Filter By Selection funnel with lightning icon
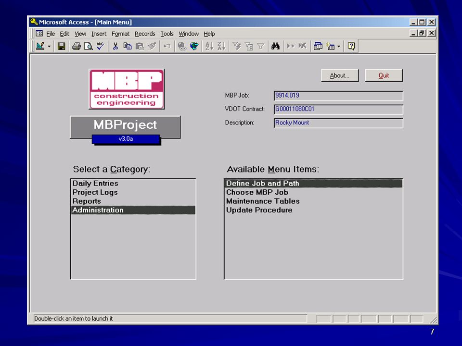462x346 pixels. click(237, 46)
